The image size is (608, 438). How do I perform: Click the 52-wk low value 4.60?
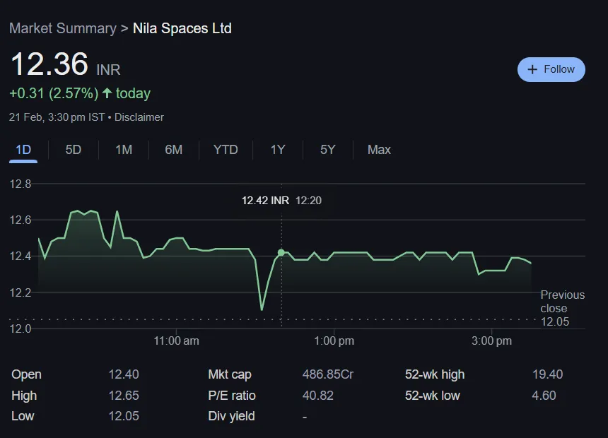pyautogui.click(x=544, y=396)
